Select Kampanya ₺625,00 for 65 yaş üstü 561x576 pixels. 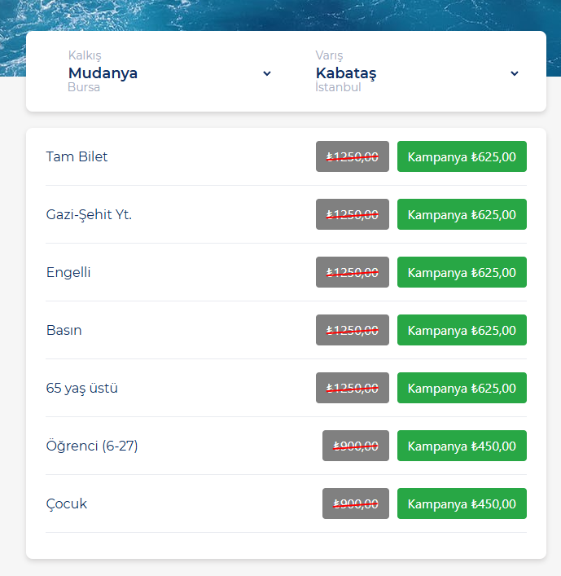click(462, 388)
